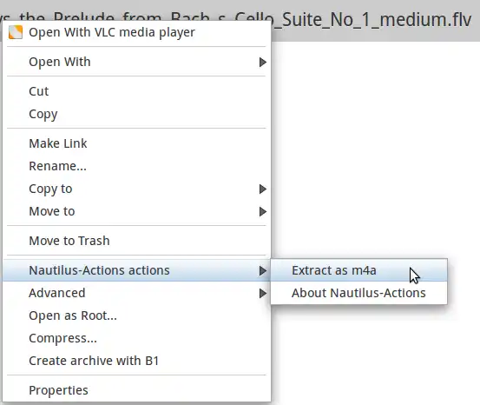The width and height of the screenshot is (480, 405).
Task: Open About Nautilus-Actions
Action: [x=358, y=293]
